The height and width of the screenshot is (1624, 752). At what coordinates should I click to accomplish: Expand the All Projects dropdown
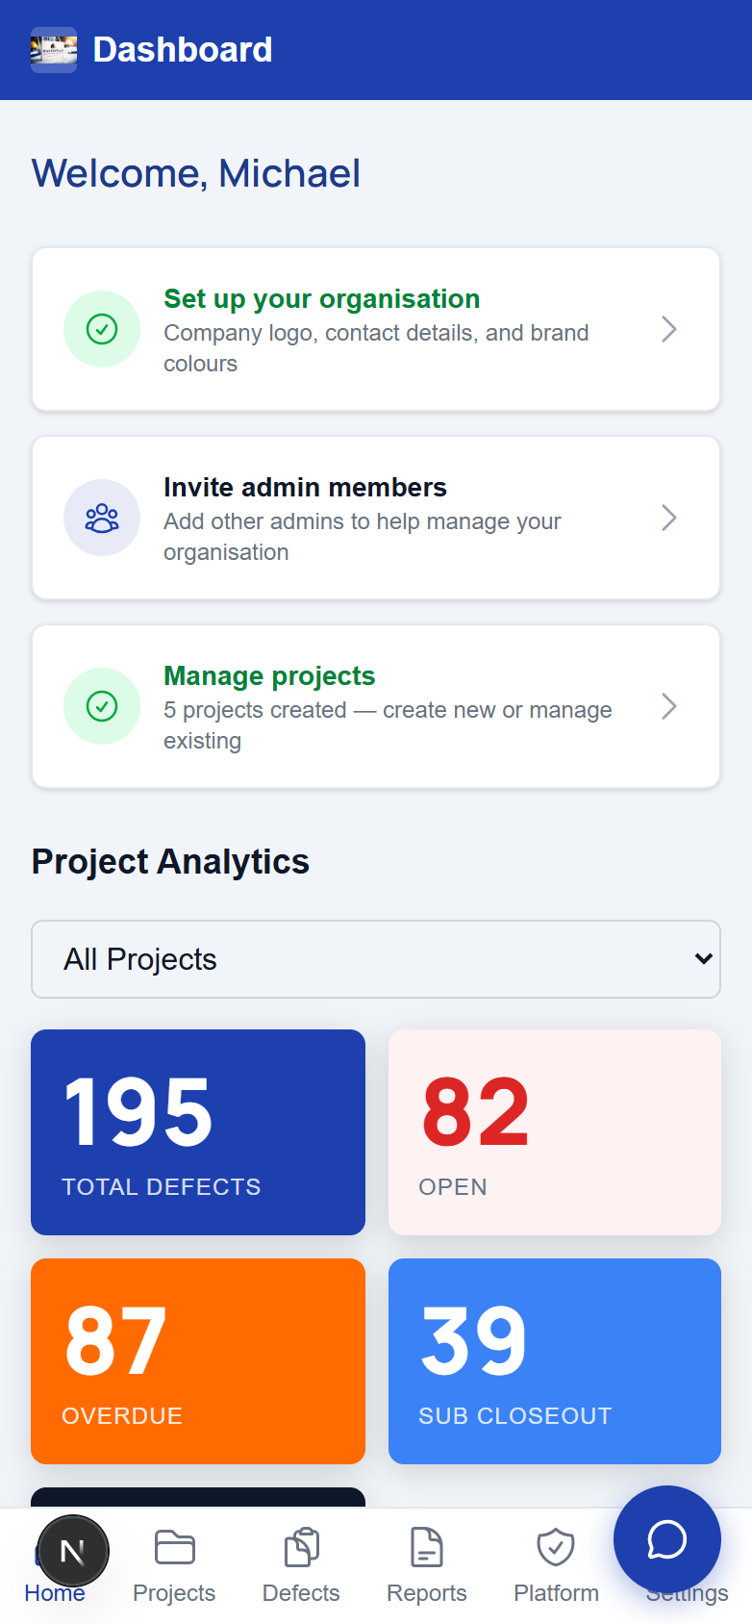coord(376,959)
